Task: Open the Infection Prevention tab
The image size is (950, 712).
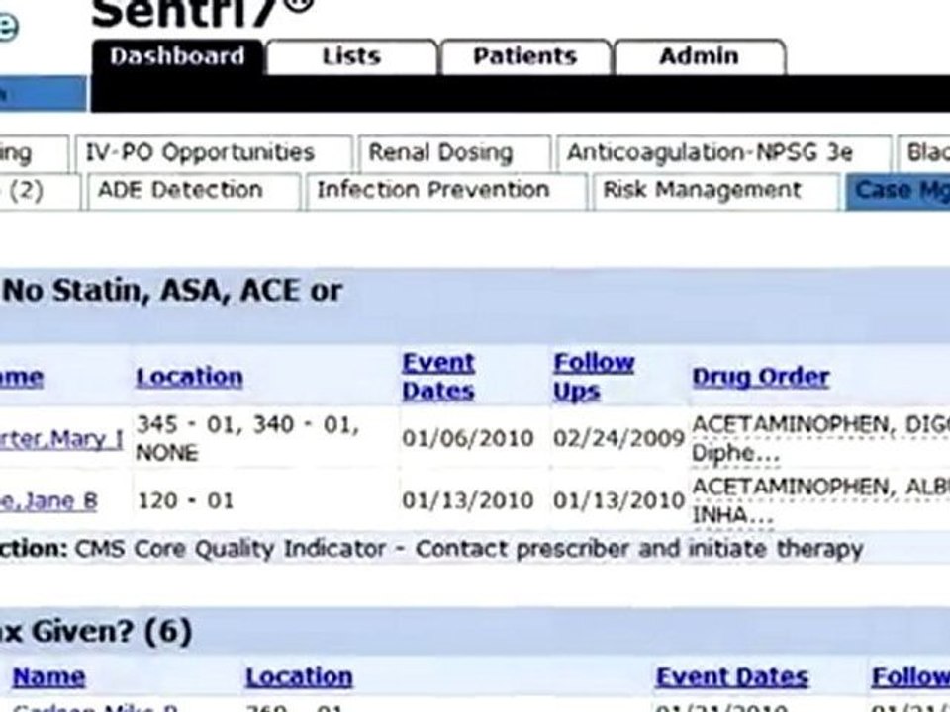Action: 446,191
